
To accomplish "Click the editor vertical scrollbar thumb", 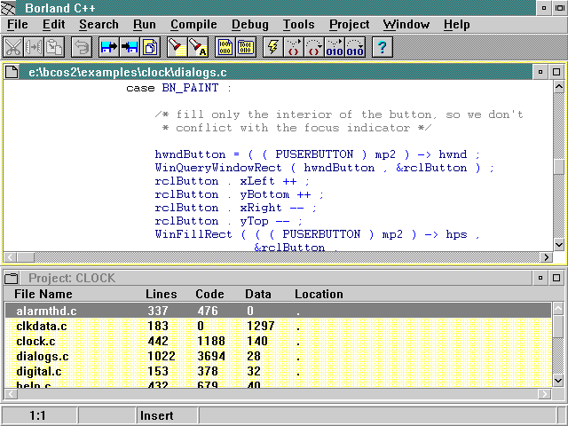I will [x=559, y=167].
